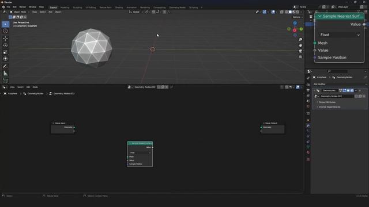Screen dimensions: 369x207
Task: Toggle viewport overlays button
Action: click(273, 12)
